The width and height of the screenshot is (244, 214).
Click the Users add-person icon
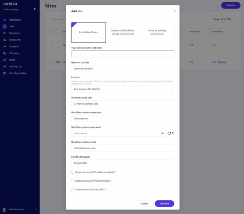point(5,60)
